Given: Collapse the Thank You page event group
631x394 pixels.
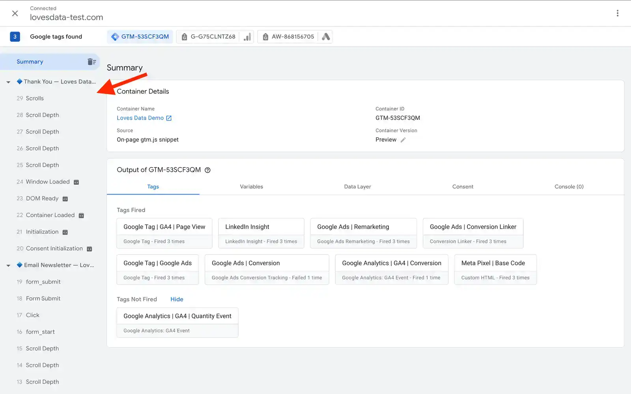Looking at the screenshot, I should 8,82.
